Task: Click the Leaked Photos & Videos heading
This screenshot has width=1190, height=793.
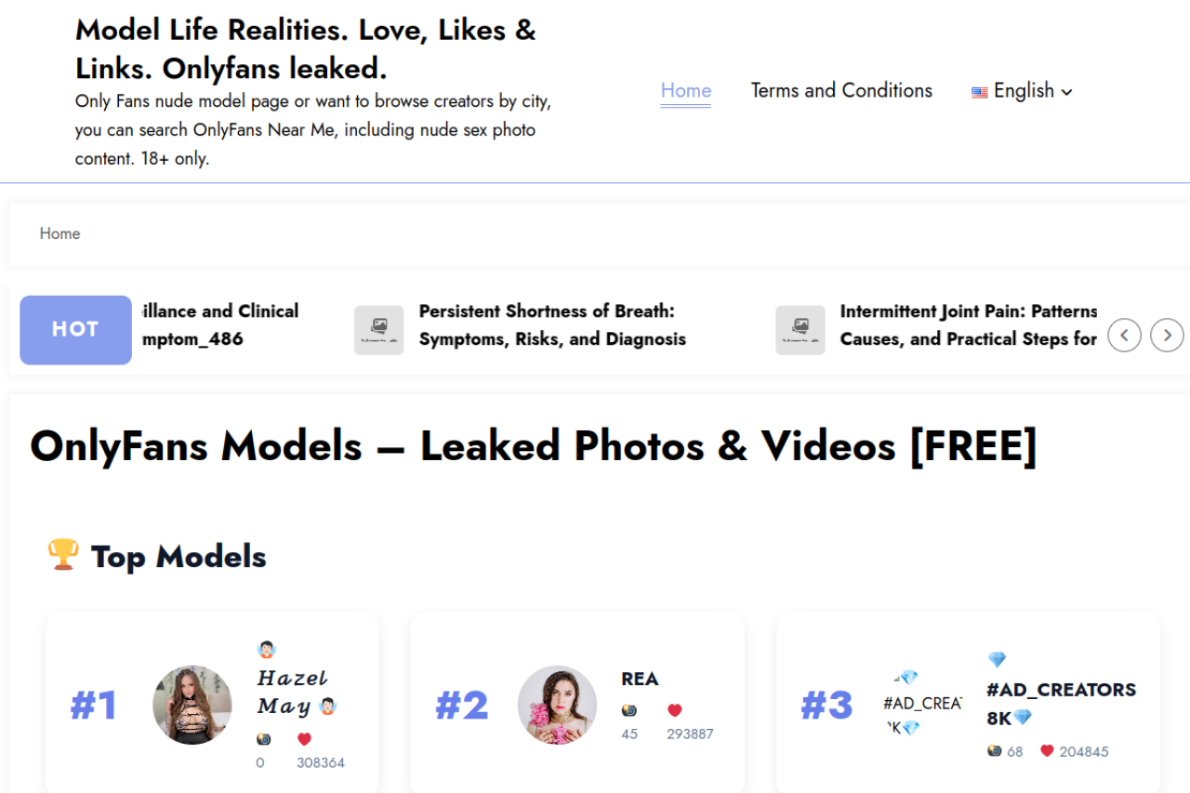Action: click(534, 446)
